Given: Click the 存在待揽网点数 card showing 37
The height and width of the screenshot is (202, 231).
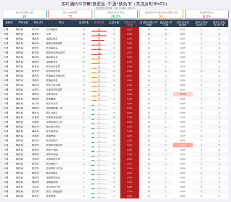Looking at the screenshot, I should (24, 14).
